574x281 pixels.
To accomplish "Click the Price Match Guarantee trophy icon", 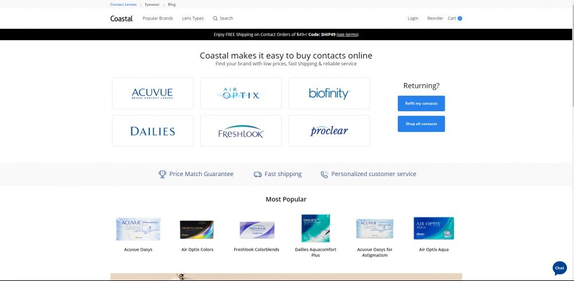I will [x=162, y=174].
